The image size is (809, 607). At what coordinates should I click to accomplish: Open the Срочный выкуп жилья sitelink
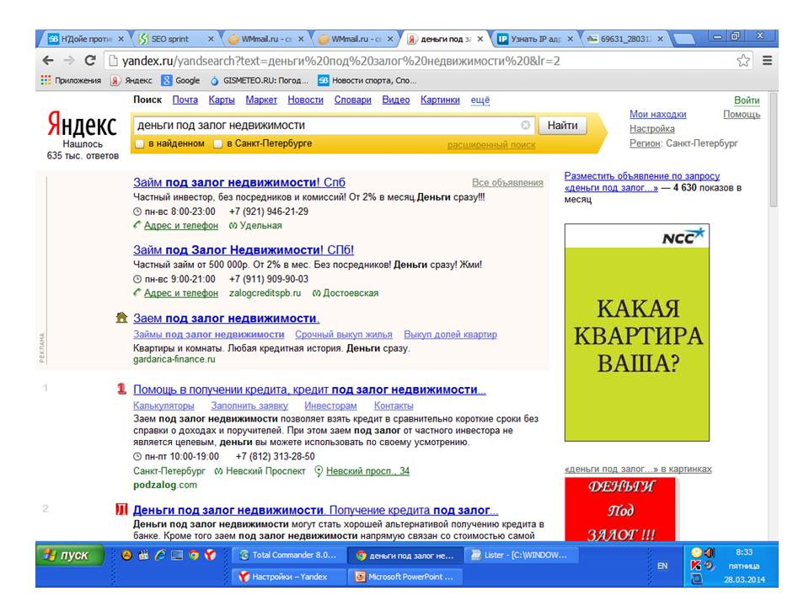click(x=344, y=334)
